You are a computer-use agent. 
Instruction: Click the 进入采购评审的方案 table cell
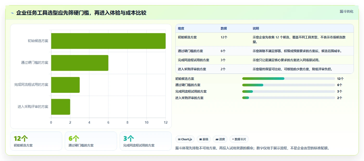tap(192, 69)
